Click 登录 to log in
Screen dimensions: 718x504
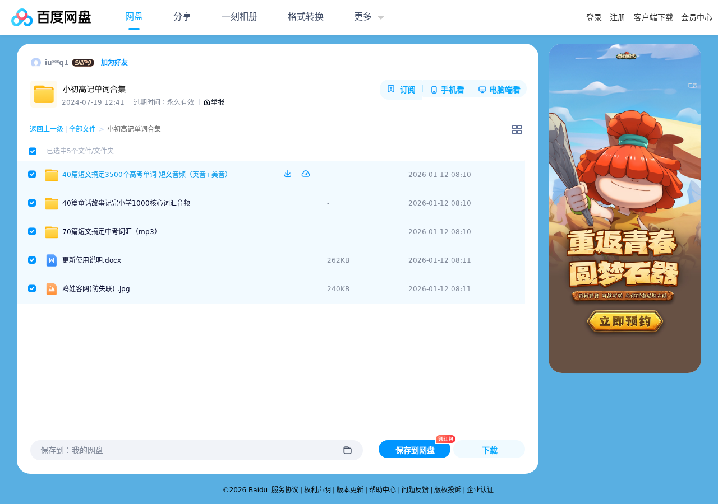(x=594, y=18)
